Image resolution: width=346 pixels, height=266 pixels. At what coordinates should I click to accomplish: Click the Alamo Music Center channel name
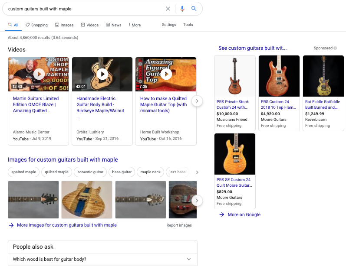pyautogui.click(x=31, y=132)
